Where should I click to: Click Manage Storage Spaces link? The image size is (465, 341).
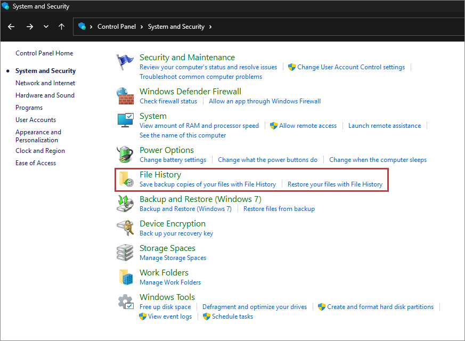[173, 258]
